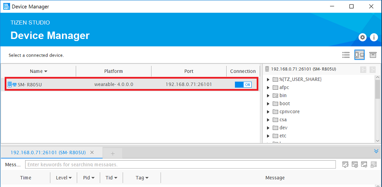
Task: Click the edit log icon
Action: tap(345, 164)
